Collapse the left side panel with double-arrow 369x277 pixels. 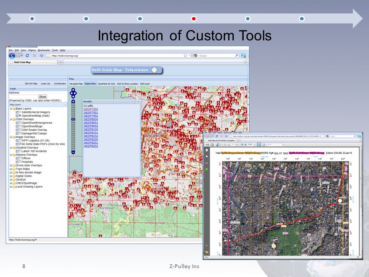point(65,78)
